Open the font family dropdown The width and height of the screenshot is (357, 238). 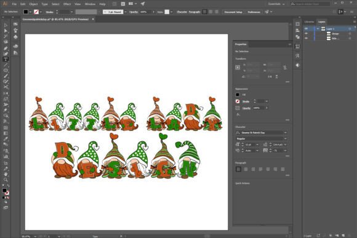click(285, 132)
